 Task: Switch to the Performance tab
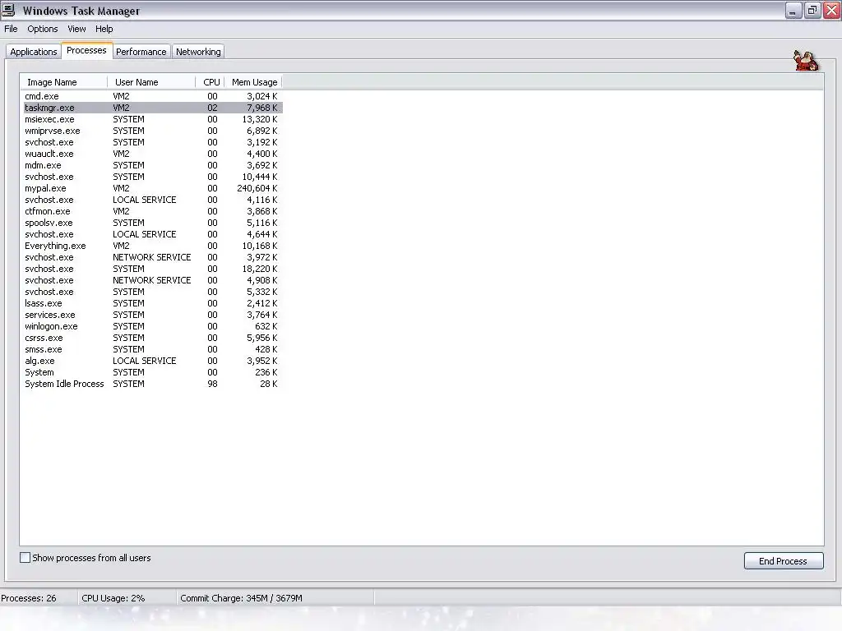(x=141, y=52)
